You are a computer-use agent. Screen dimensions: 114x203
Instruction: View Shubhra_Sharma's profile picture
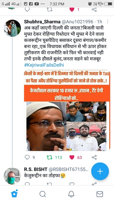click(12, 28)
